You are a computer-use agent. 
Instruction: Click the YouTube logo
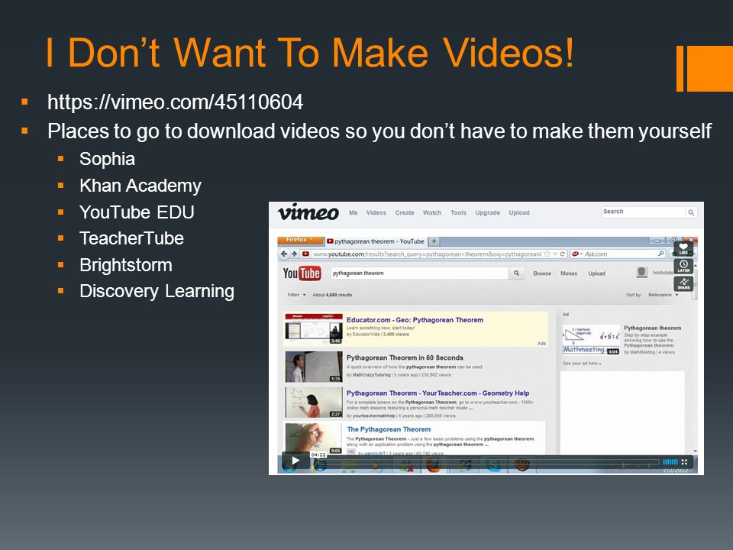[302, 273]
